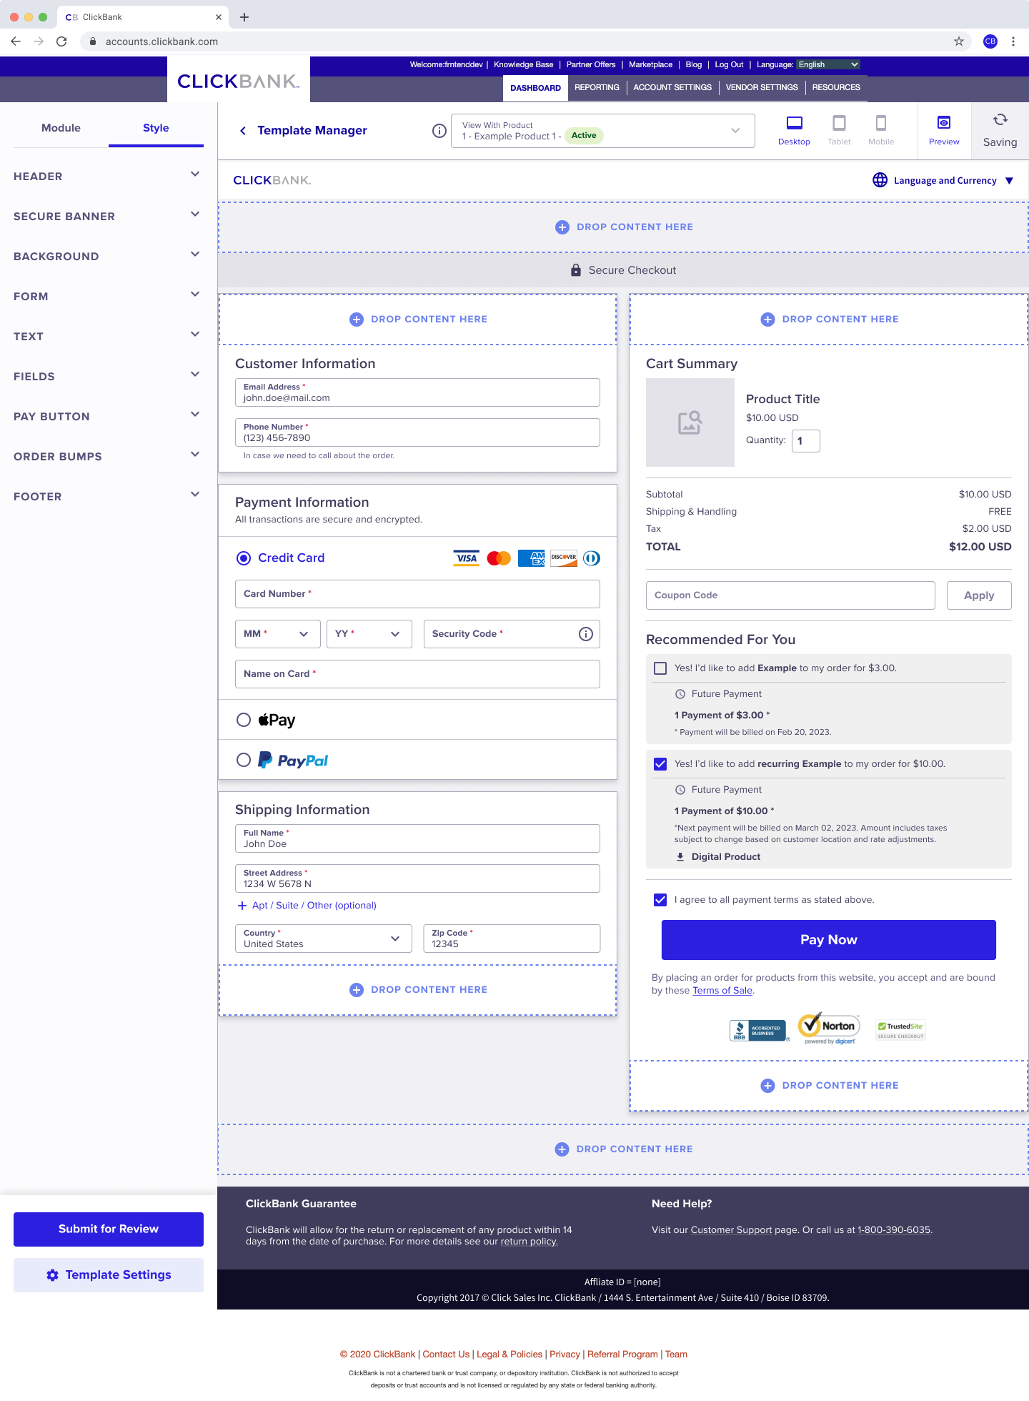The height and width of the screenshot is (1401, 1029).
Task: Go back using Template Manager arrow
Action: 243,131
